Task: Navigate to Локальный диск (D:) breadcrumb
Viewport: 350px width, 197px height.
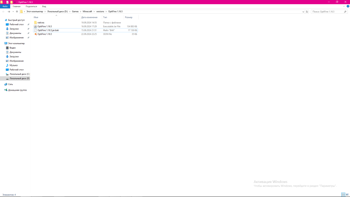Action: 57,12
